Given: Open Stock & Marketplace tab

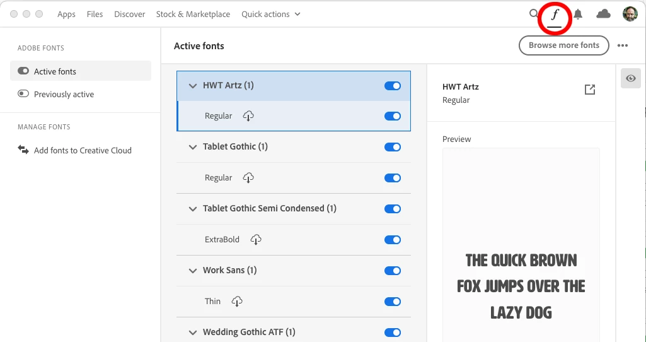Looking at the screenshot, I should [x=193, y=14].
